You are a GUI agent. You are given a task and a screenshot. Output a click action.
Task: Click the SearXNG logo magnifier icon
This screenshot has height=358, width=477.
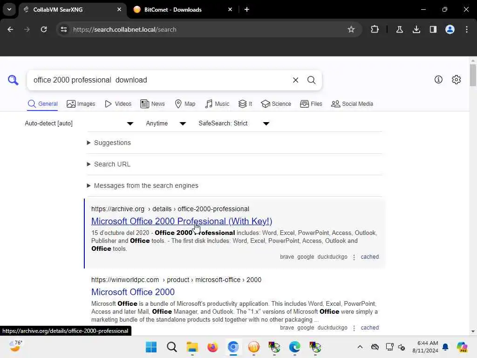point(13,80)
